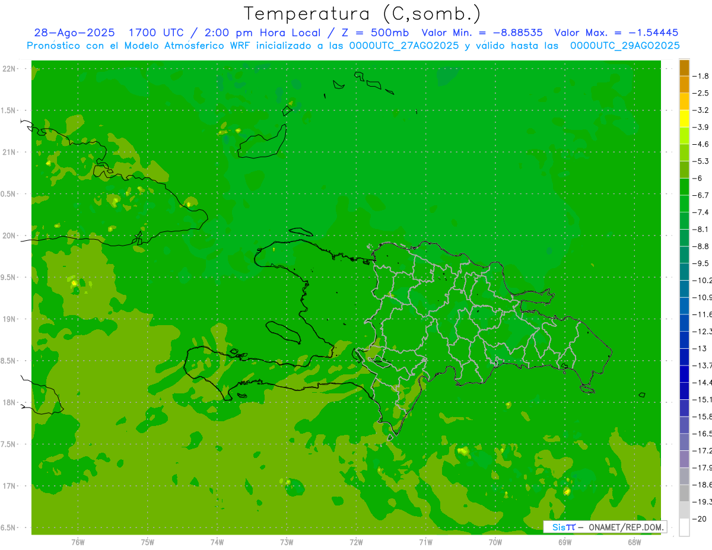Click the "72W" longitude label
This screenshot has height=550, width=712.
[x=357, y=542]
